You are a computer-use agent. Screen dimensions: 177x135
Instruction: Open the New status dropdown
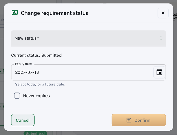[x=88, y=38]
